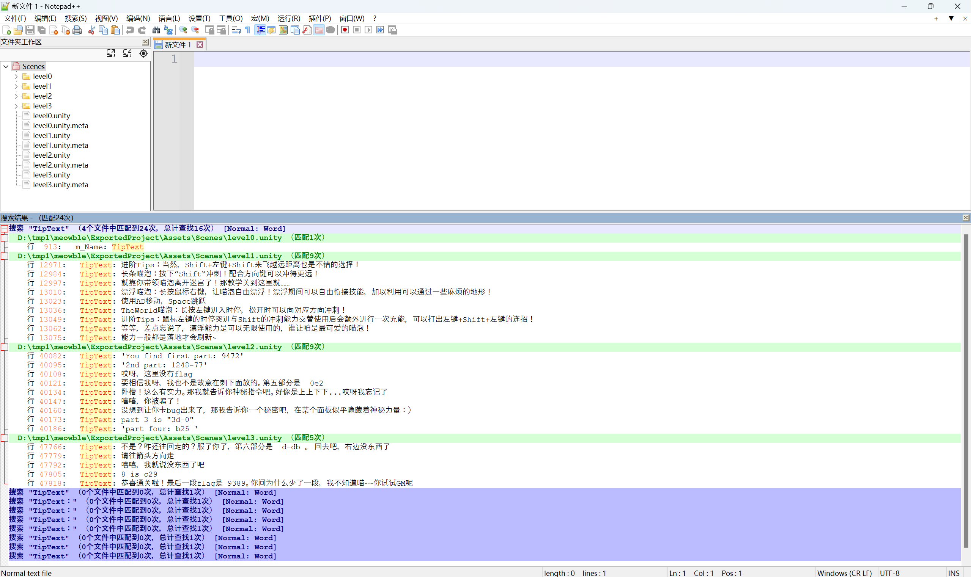Click Run macro multiple times icon
This screenshot has height=577, width=971.
tap(380, 30)
